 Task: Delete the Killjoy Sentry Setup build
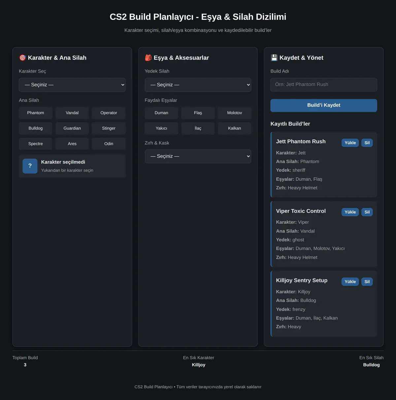click(367, 282)
